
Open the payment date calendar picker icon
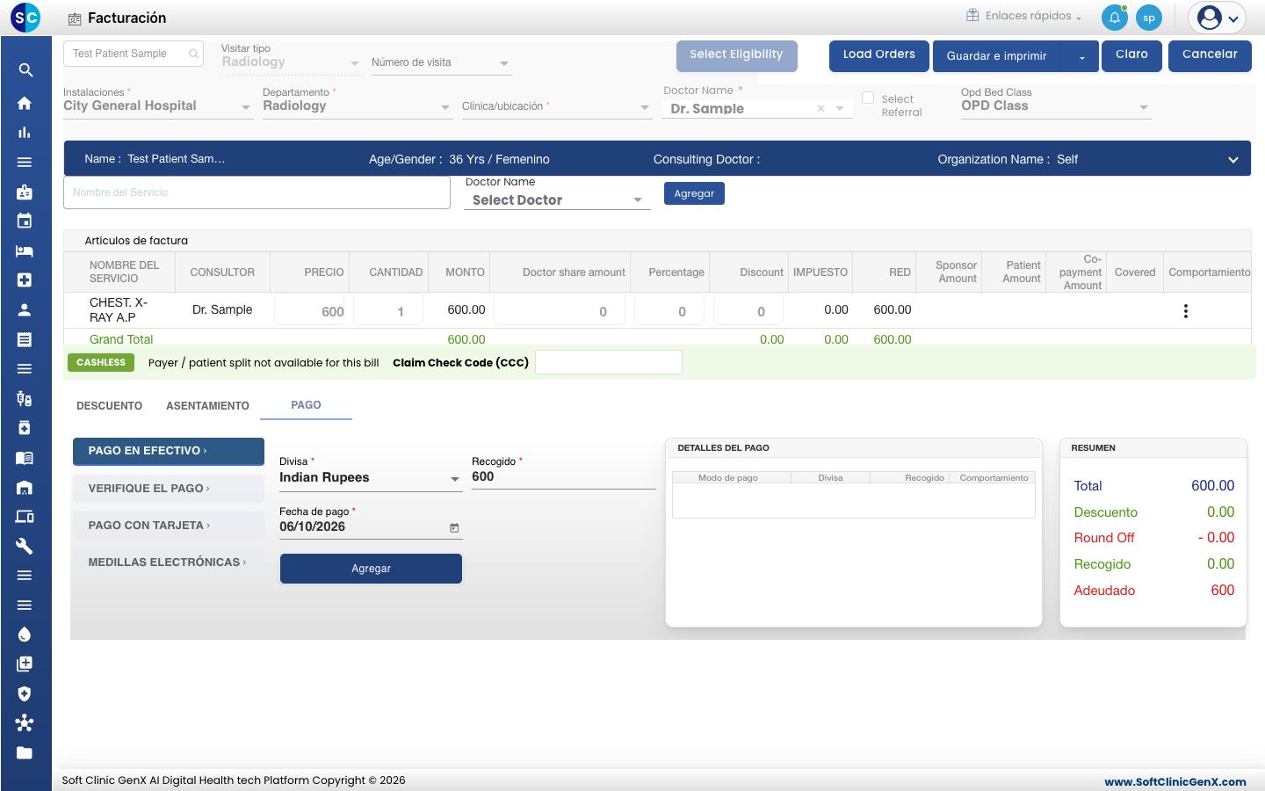(454, 527)
